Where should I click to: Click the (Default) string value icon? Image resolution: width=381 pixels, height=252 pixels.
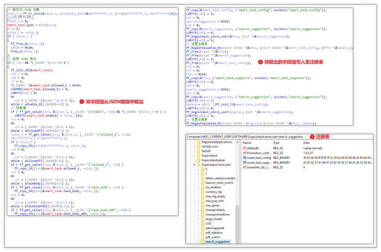tap(245, 148)
